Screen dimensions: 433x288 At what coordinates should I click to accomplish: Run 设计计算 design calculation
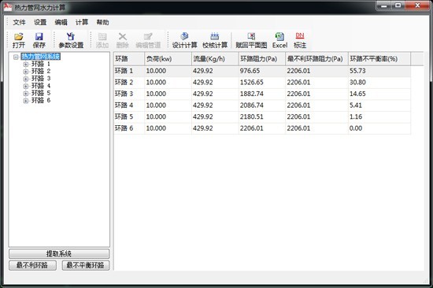tap(184, 40)
